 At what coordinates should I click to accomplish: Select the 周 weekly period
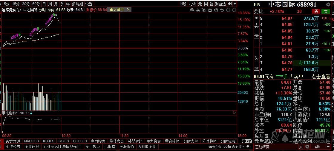[50, 4]
